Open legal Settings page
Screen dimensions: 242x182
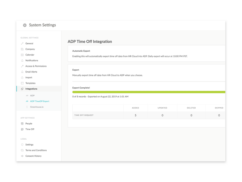coord(29,145)
